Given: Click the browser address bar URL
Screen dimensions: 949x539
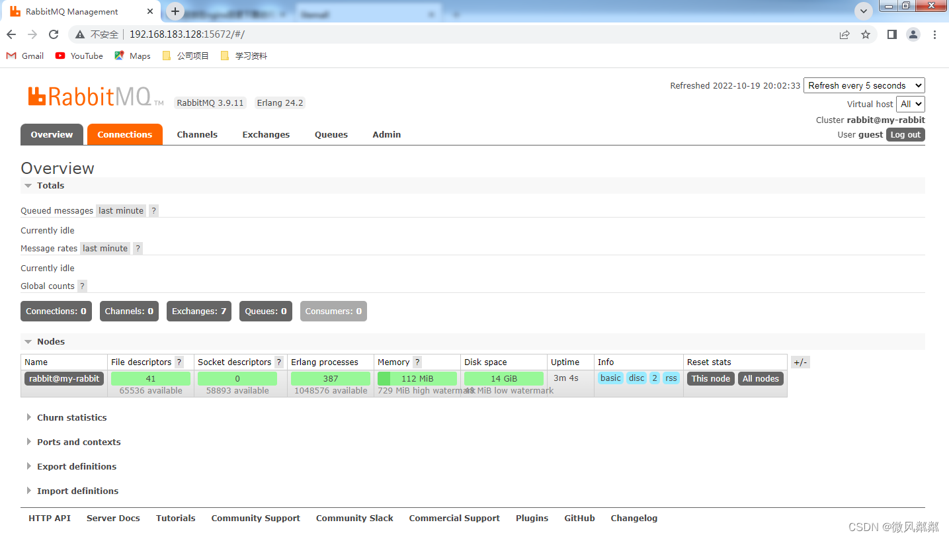Looking at the screenshot, I should tap(186, 34).
